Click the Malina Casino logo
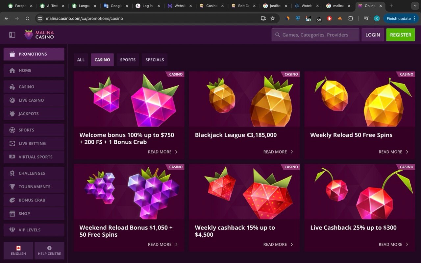 point(39,35)
